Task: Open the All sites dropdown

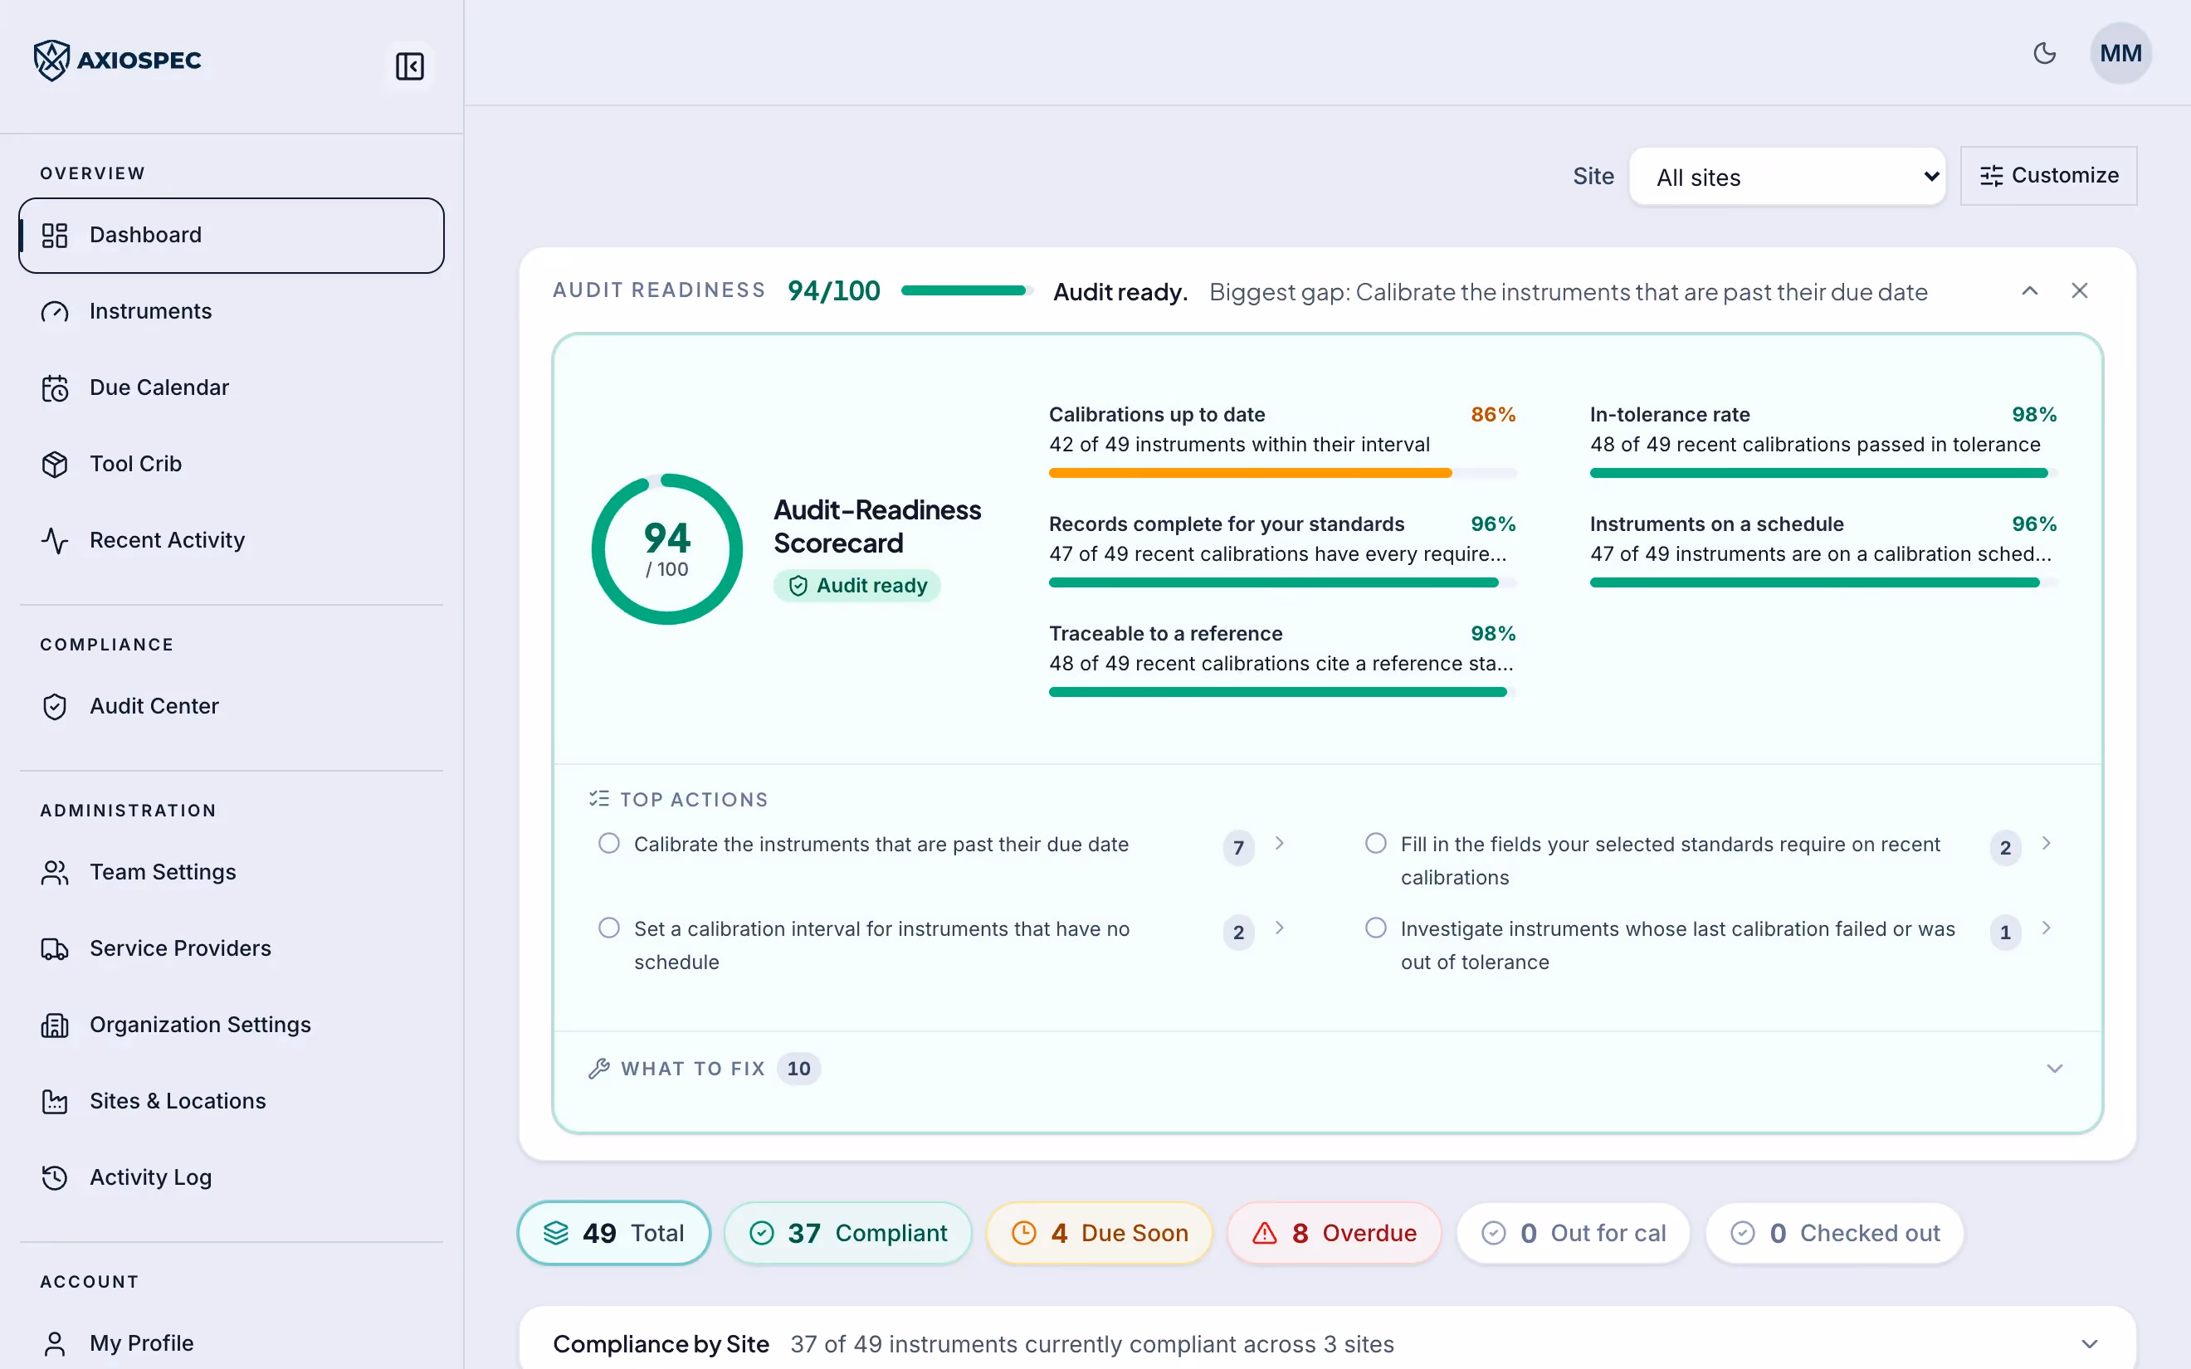Action: coord(1787,177)
